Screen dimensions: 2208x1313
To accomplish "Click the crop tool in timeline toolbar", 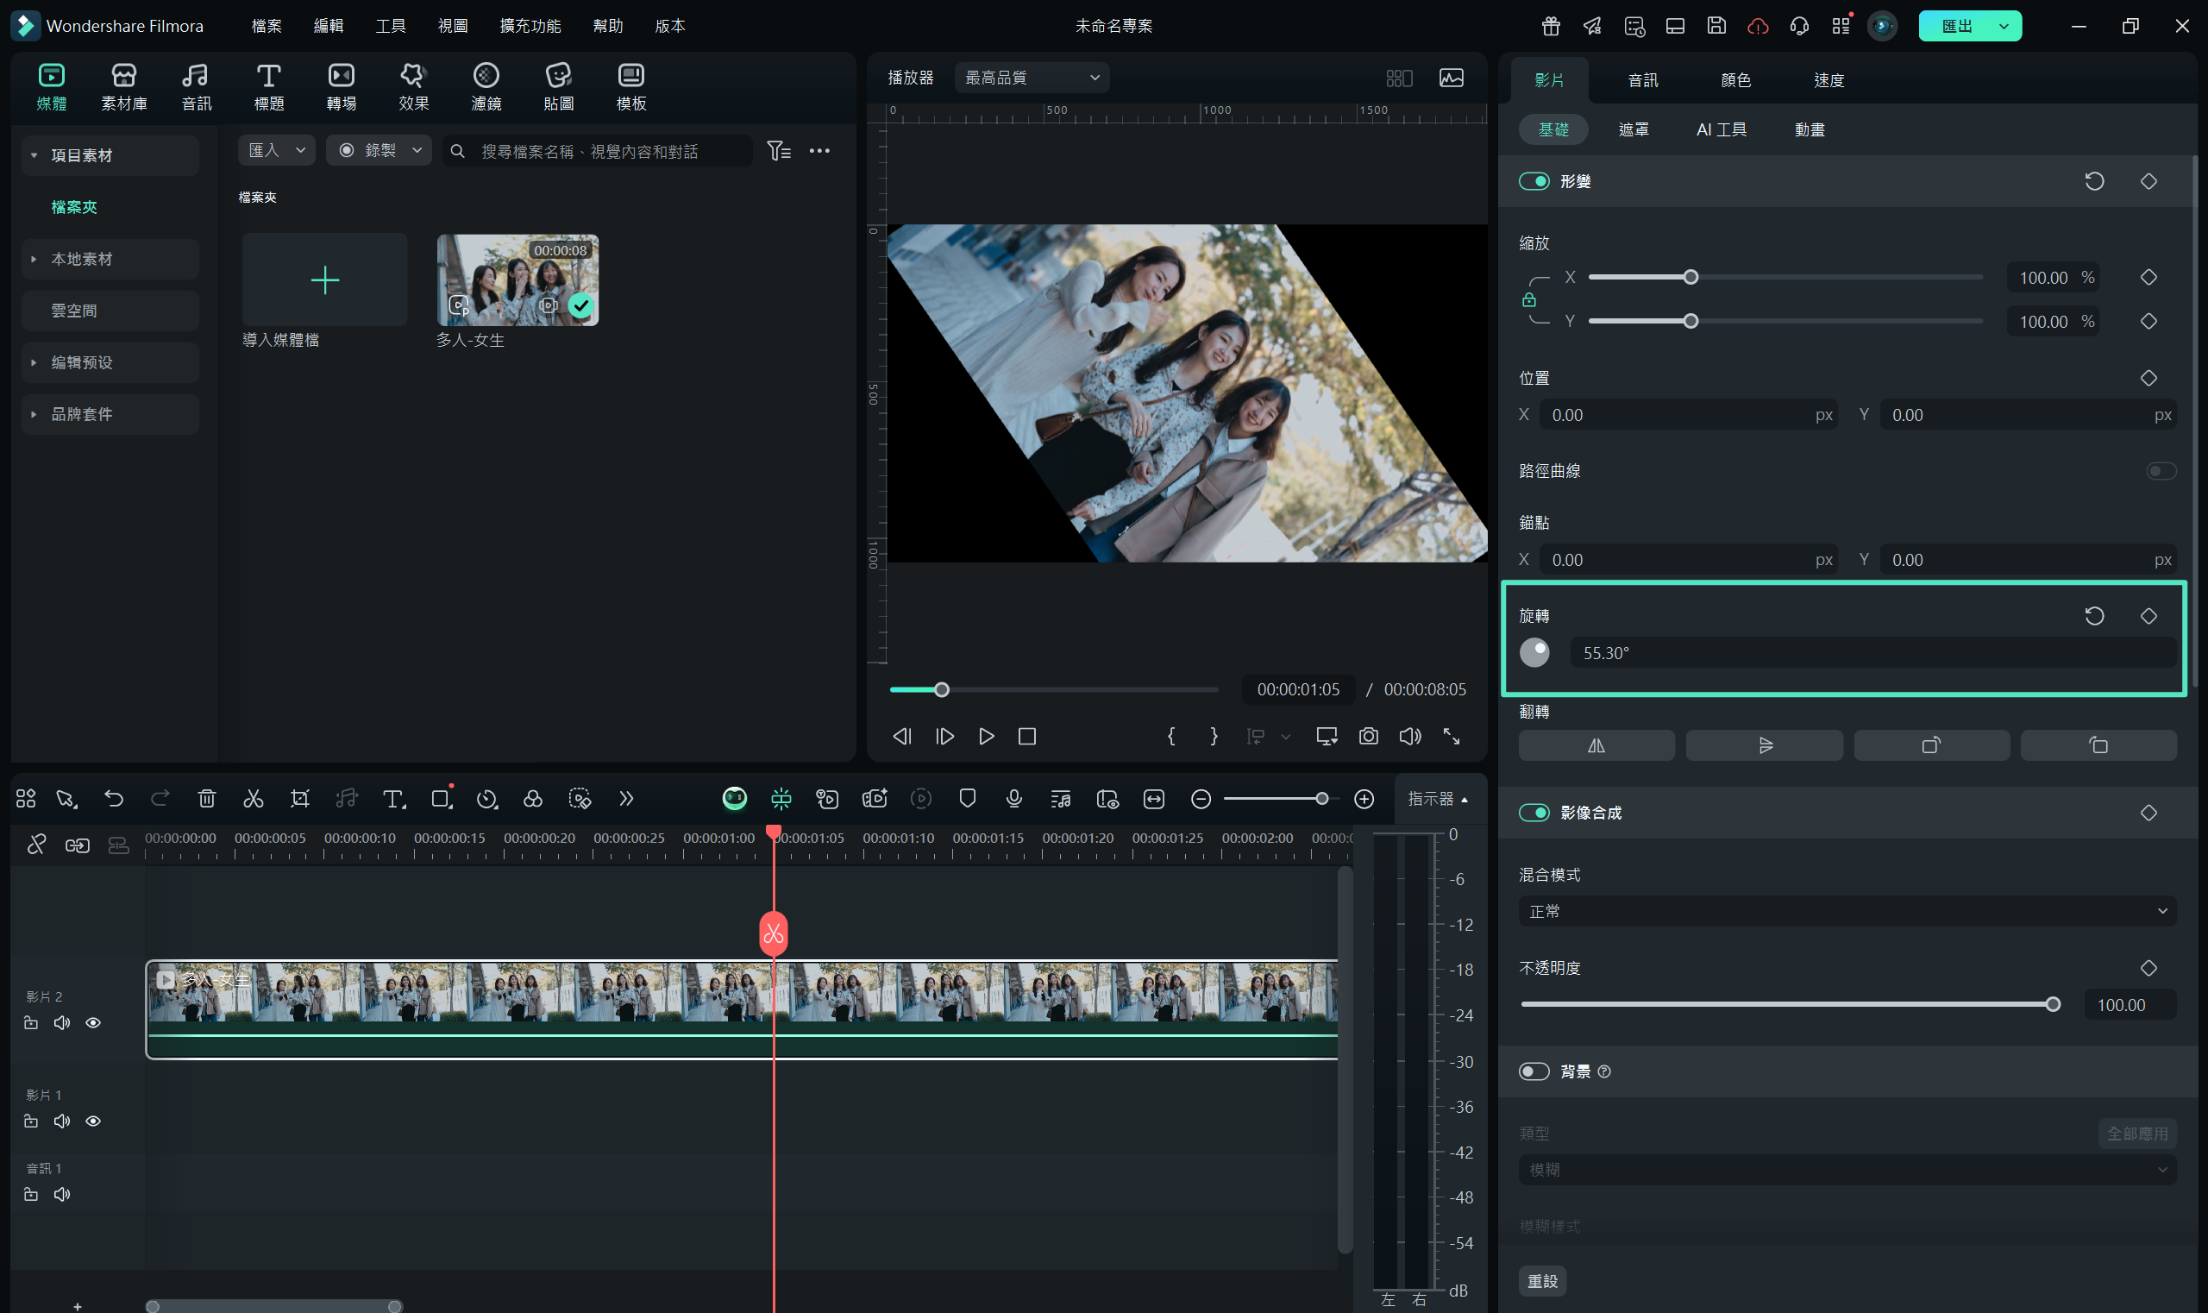I will (300, 799).
